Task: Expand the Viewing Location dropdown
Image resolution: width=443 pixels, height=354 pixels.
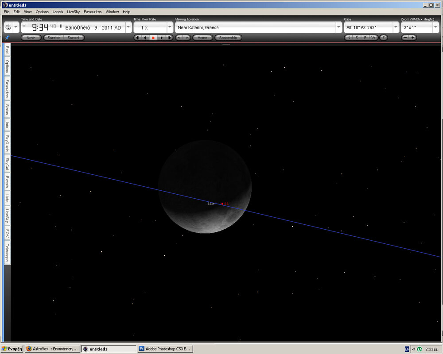Action: tap(338, 27)
